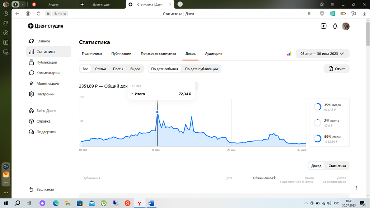Click the 59% статьи ring indicator
Screen dimensions: 370x208
tap(317, 139)
